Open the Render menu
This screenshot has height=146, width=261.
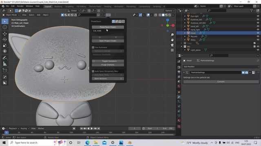pyautogui.click(x=20, y=6)
